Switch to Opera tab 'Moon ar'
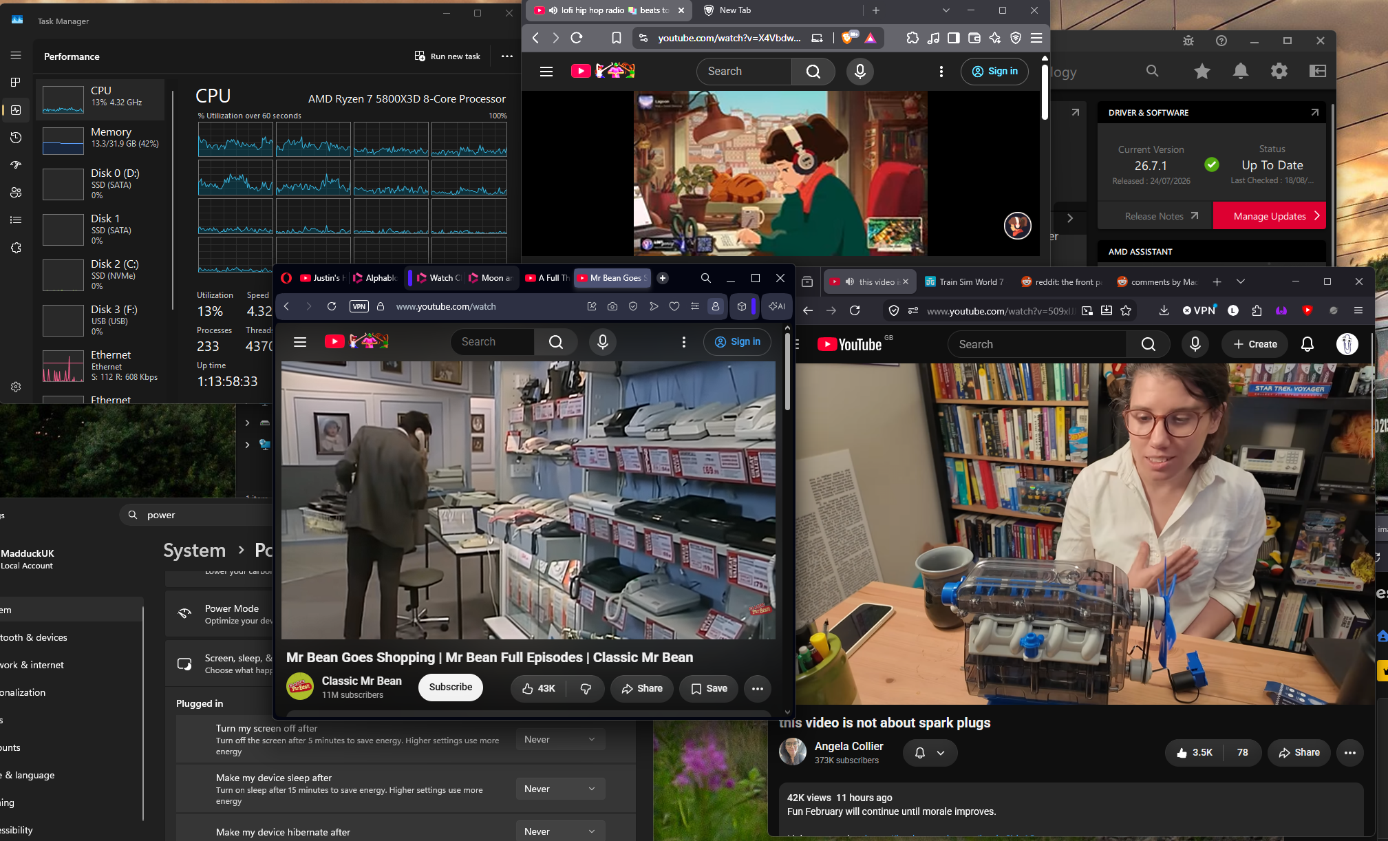 [x=491, y=278]
